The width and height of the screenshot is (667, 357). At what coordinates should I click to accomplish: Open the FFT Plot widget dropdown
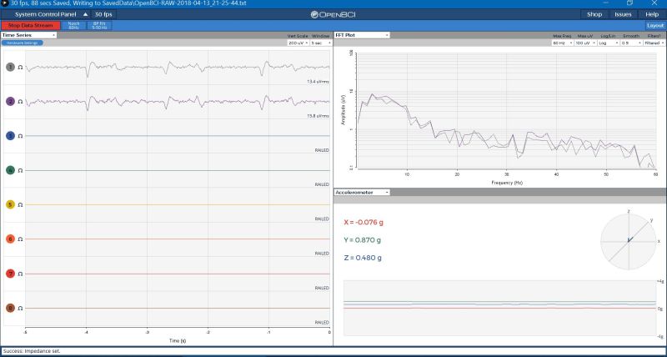point(362,35)
